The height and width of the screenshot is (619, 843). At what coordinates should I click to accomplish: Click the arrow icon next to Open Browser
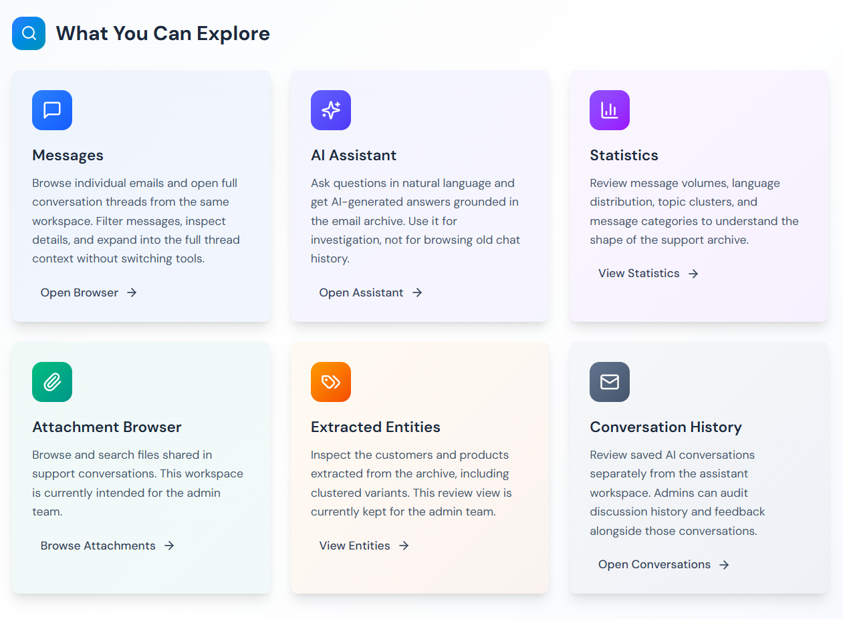click(132, 292)
